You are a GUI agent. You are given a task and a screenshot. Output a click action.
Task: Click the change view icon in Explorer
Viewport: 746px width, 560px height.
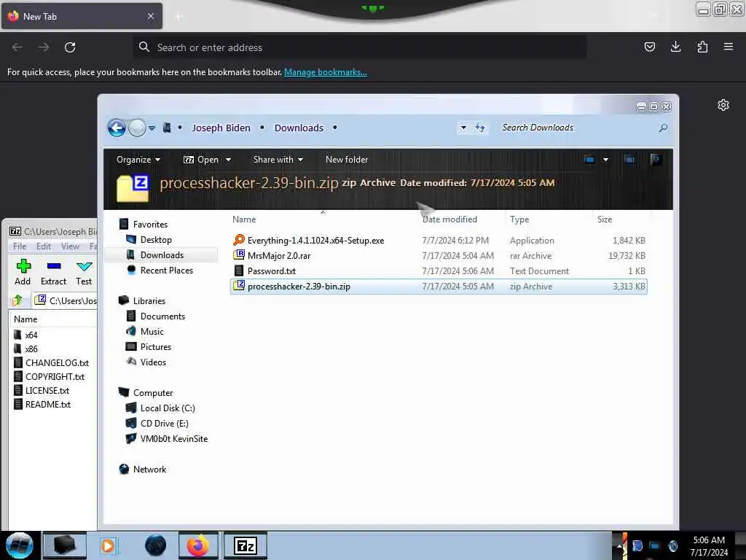pyautogui.click(x=589, y=160)
